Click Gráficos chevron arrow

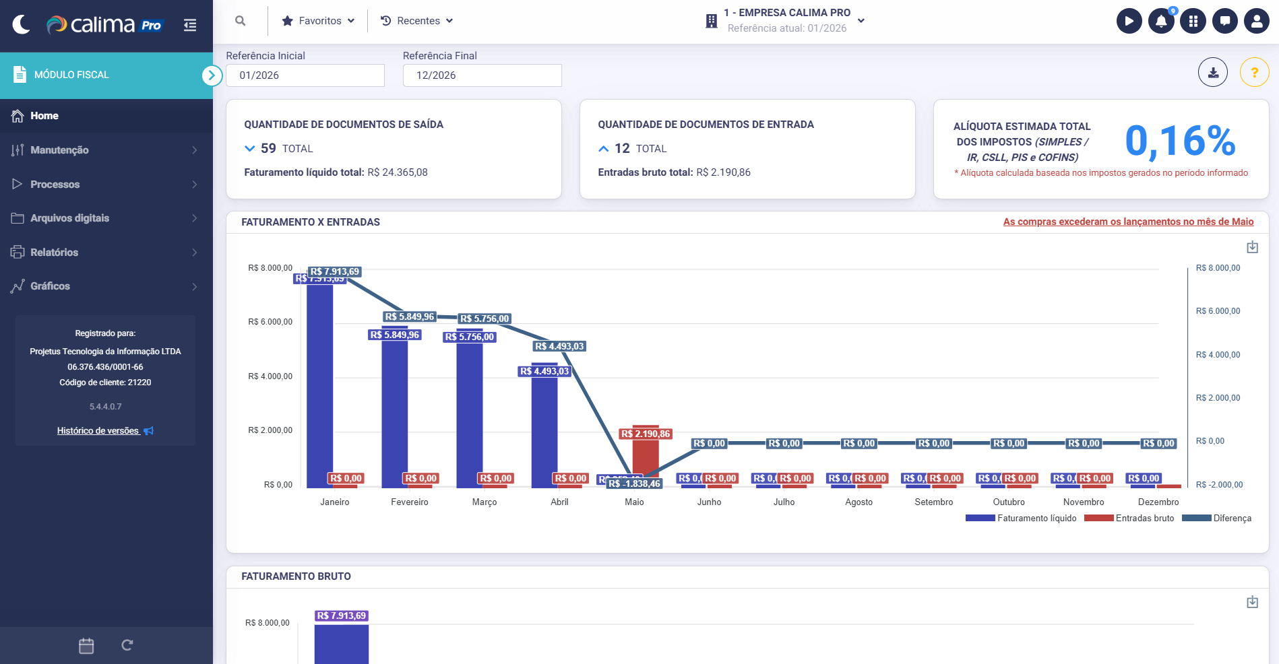(x=194, y=286)
